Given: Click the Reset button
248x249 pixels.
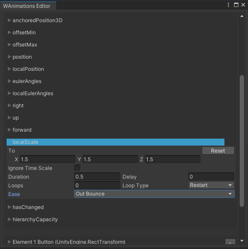Looking at the screenshot, I should pyautogui.click(x=218, y=150).
